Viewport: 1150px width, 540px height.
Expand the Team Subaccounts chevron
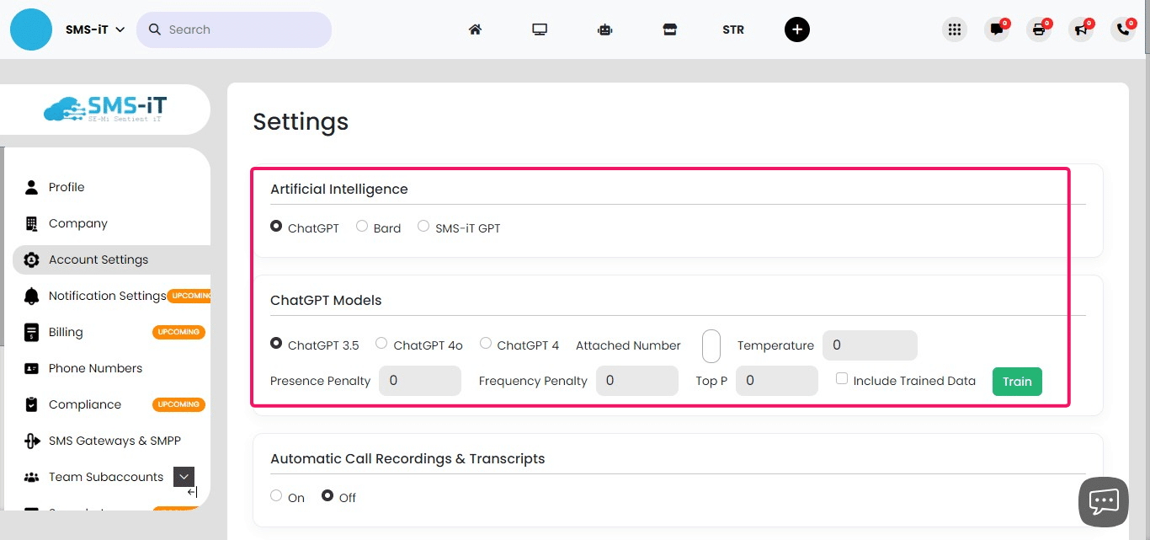[x=184, y=477]
